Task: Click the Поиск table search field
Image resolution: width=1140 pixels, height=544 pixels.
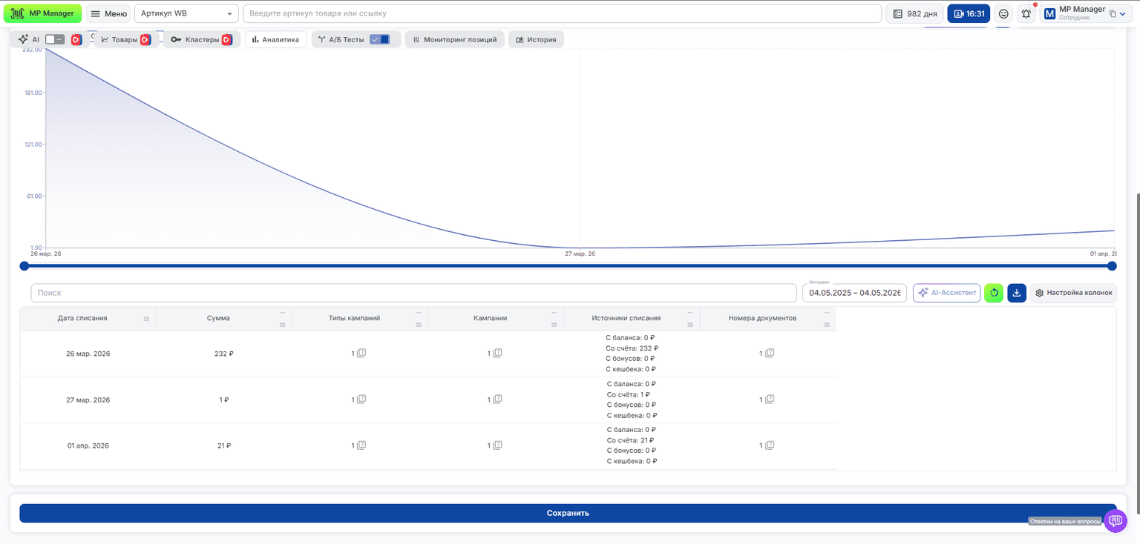Action: 414,293
